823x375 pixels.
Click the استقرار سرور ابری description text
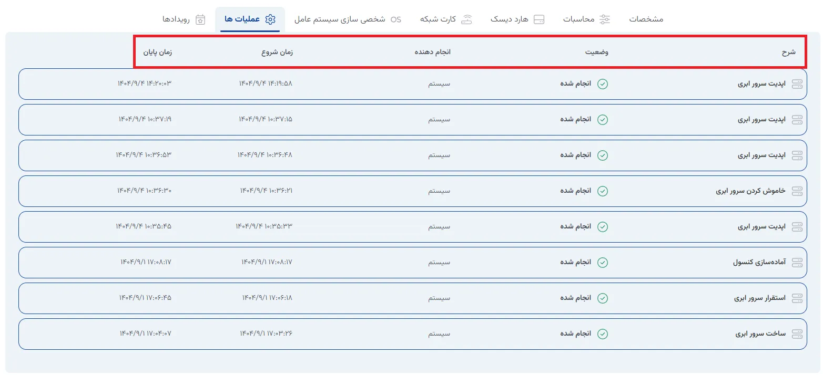[760, 298]
